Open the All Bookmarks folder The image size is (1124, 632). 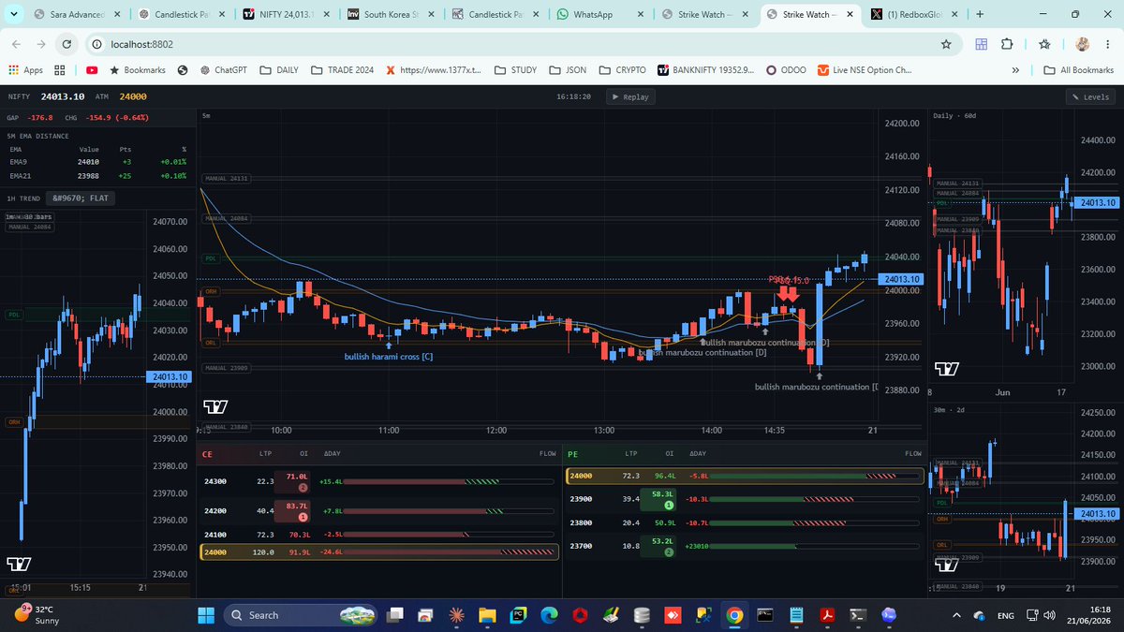1078,70
